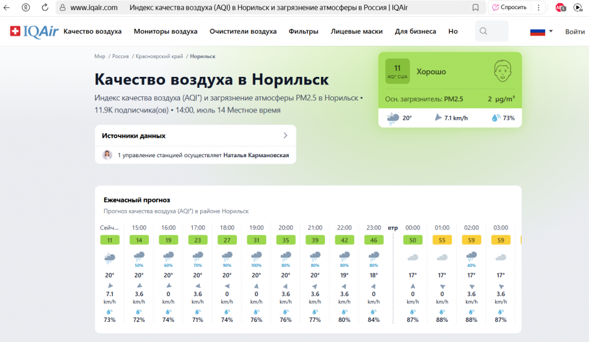This screenshot has width=589, height=342.
Task: Click the browser back arrow
Action: coord(7,7)
